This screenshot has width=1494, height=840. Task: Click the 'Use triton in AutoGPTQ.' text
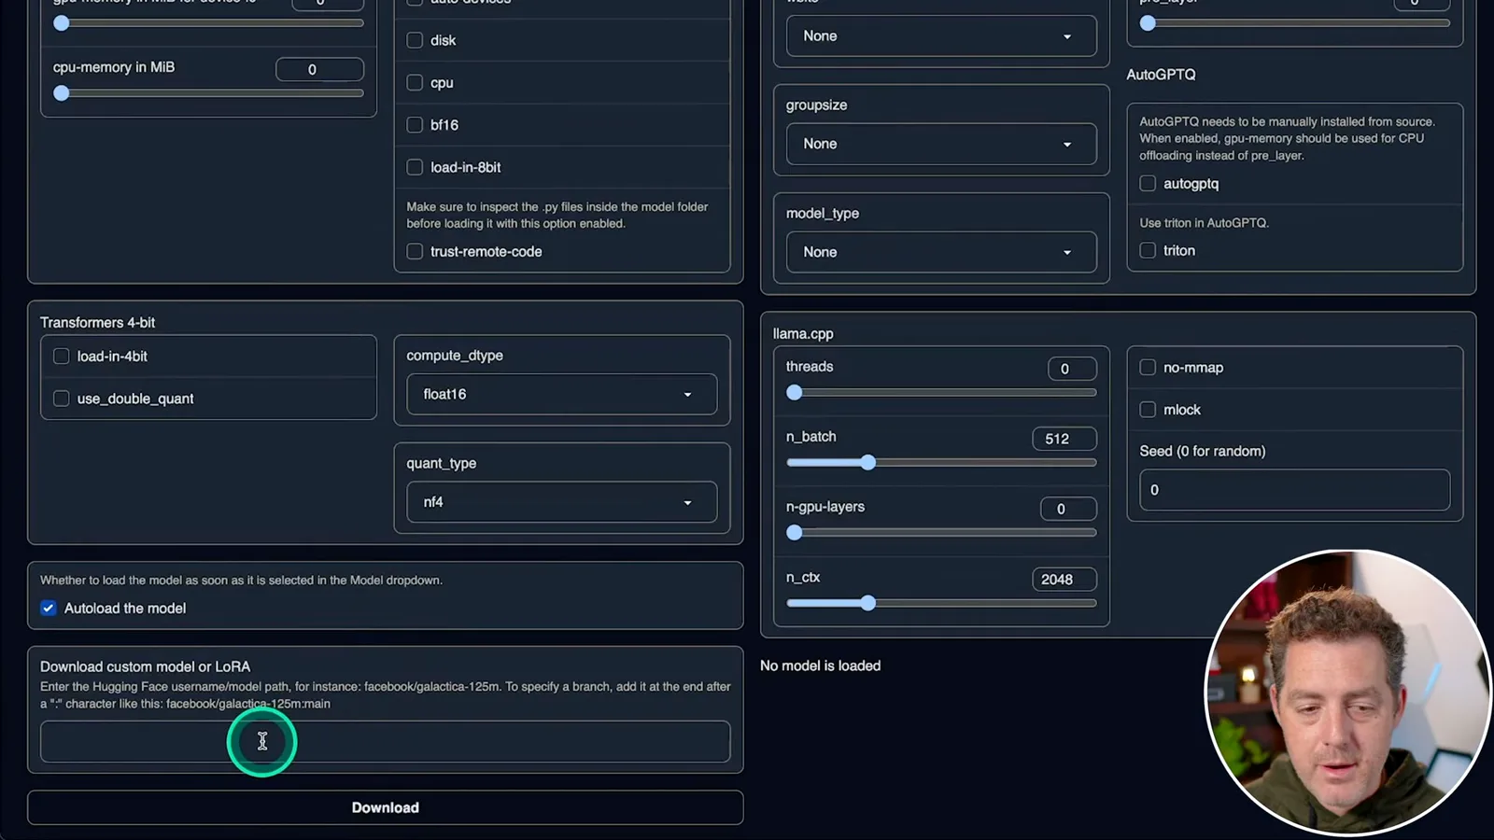tap(1204, 223)
